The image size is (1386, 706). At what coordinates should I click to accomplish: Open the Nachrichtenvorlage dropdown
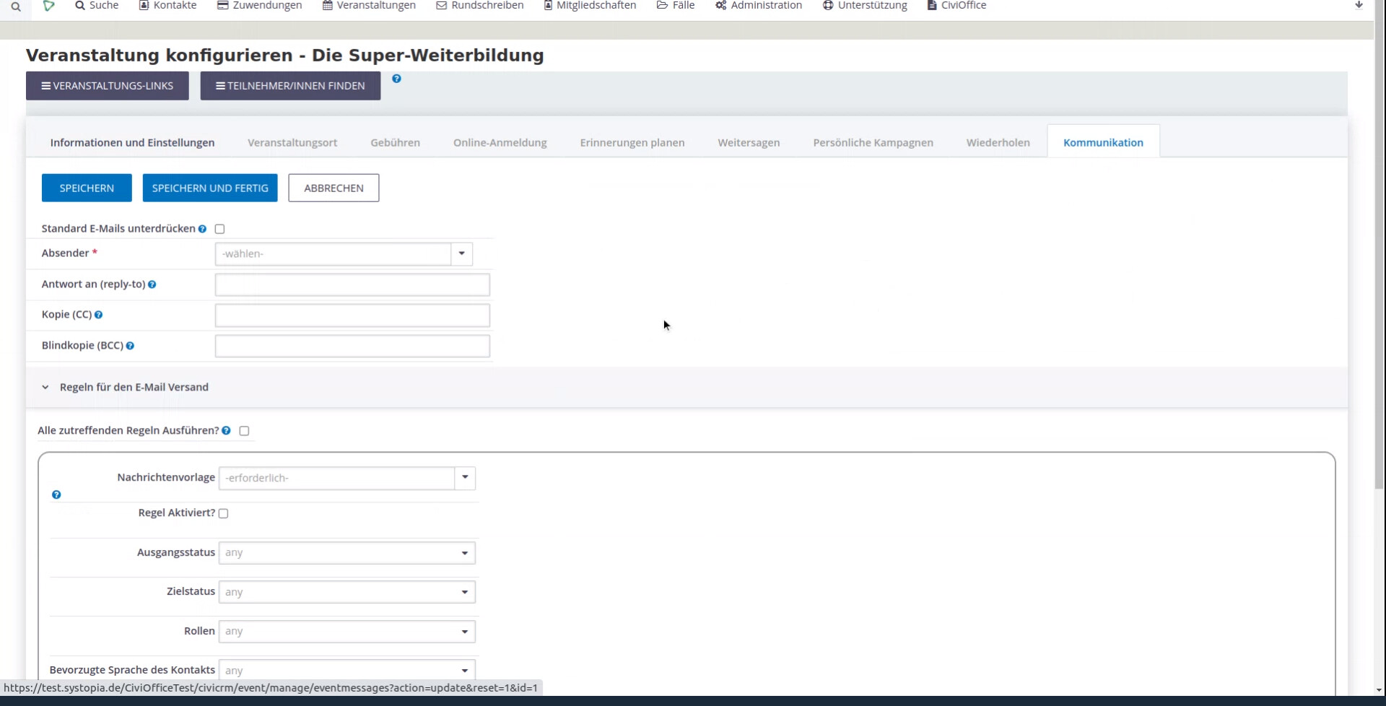tap(347, 478)
